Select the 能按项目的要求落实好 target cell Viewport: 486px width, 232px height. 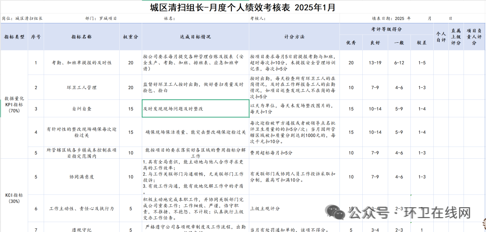(x=195, y=153)
